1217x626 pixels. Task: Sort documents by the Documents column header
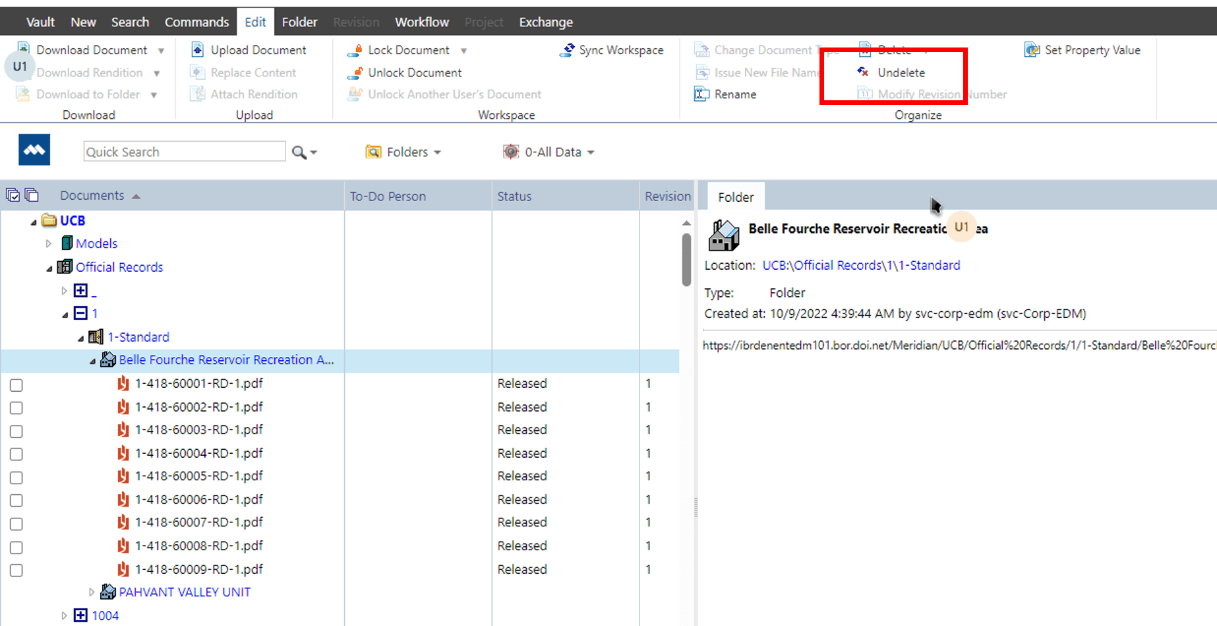click(92, 195)
